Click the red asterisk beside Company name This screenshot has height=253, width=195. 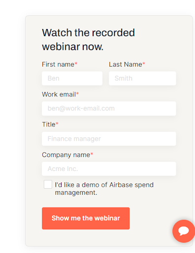tap(92, 154)
